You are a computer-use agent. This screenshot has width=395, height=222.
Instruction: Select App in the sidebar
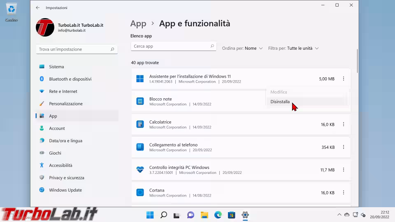click(77, 116)
